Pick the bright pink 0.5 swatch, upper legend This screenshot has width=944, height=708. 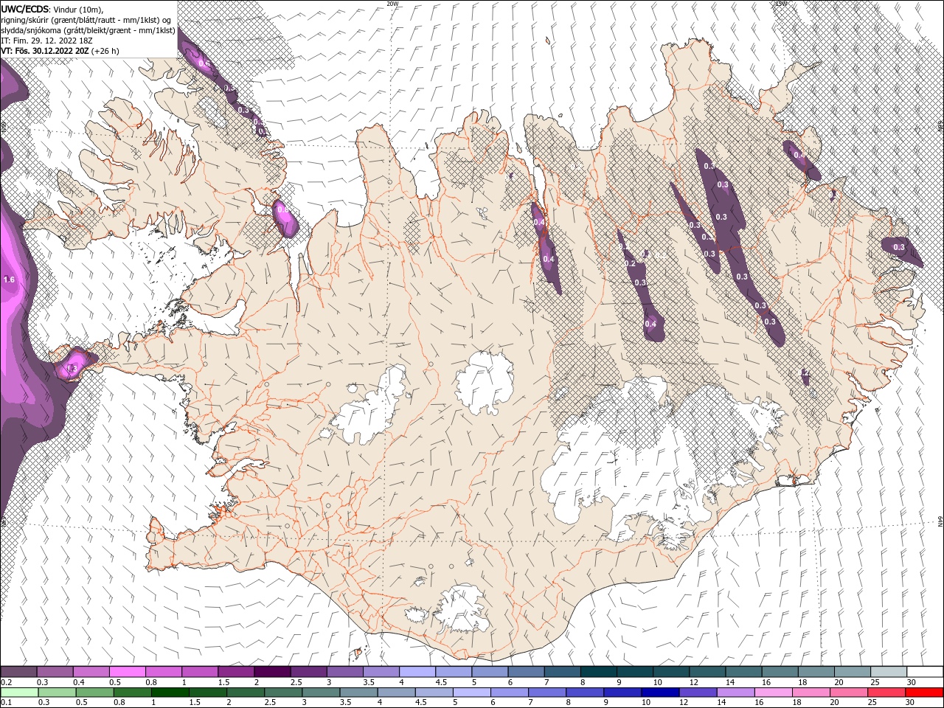tap(127, 672)
